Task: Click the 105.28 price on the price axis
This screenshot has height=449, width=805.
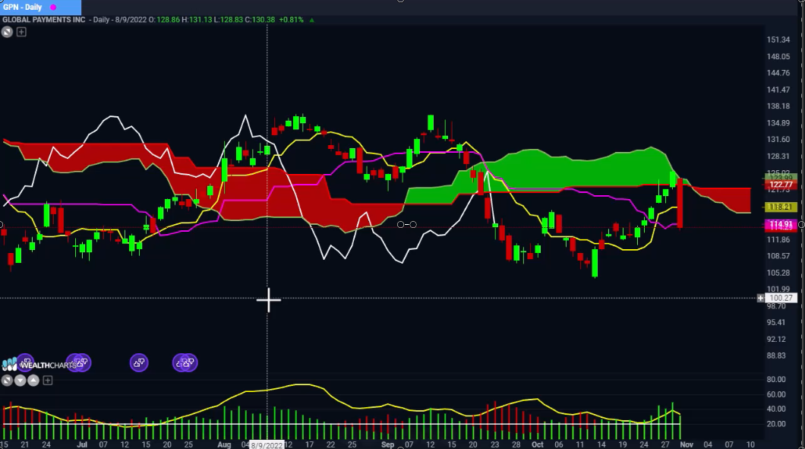Action: coord(778,273)
